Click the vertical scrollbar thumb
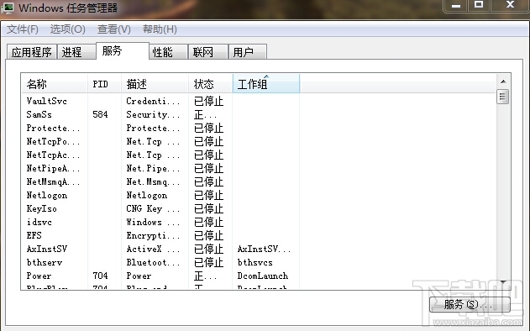Image resolution: width=530 pixels, height=331 pixels. click(503, 97)
